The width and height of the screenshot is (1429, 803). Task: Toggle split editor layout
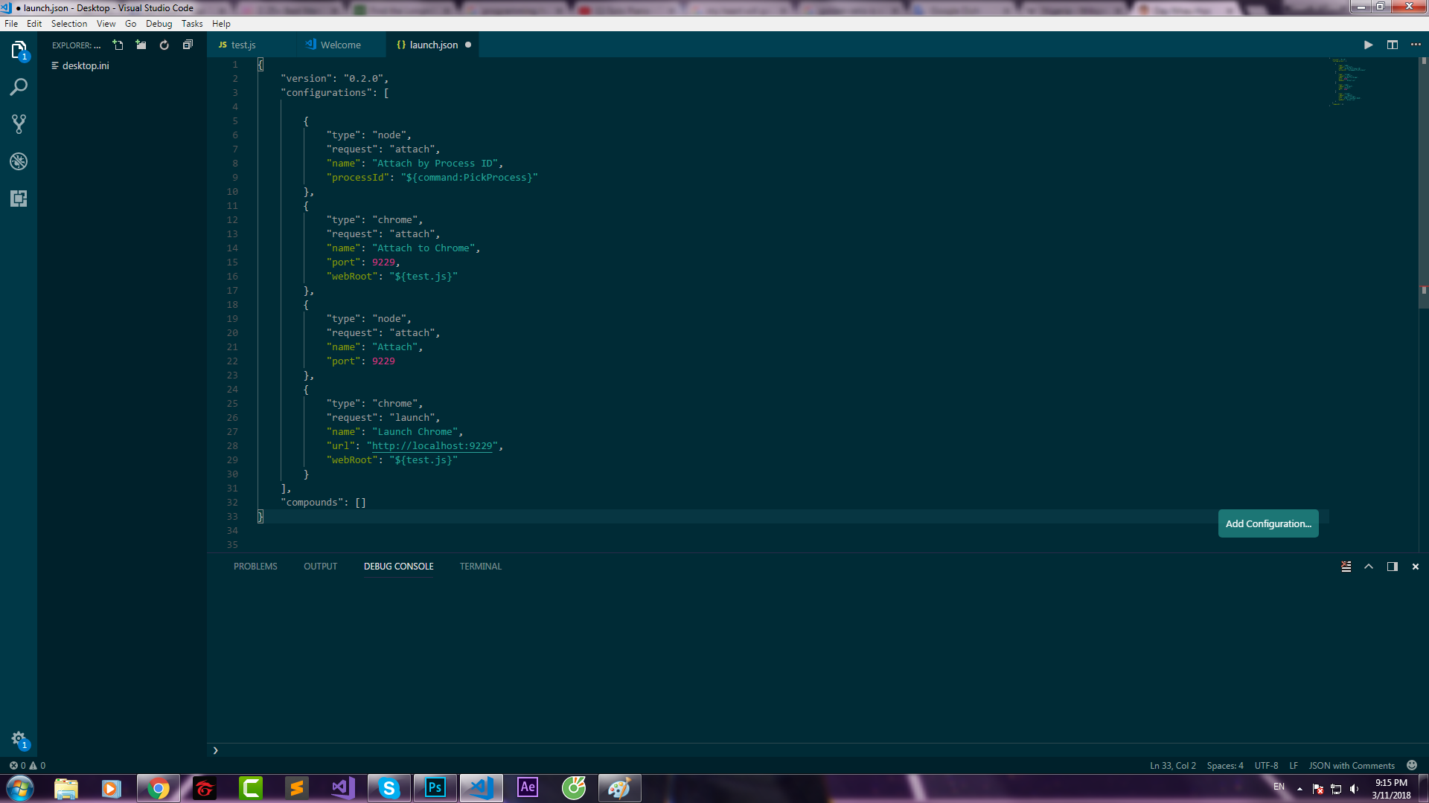point(1392,45)
